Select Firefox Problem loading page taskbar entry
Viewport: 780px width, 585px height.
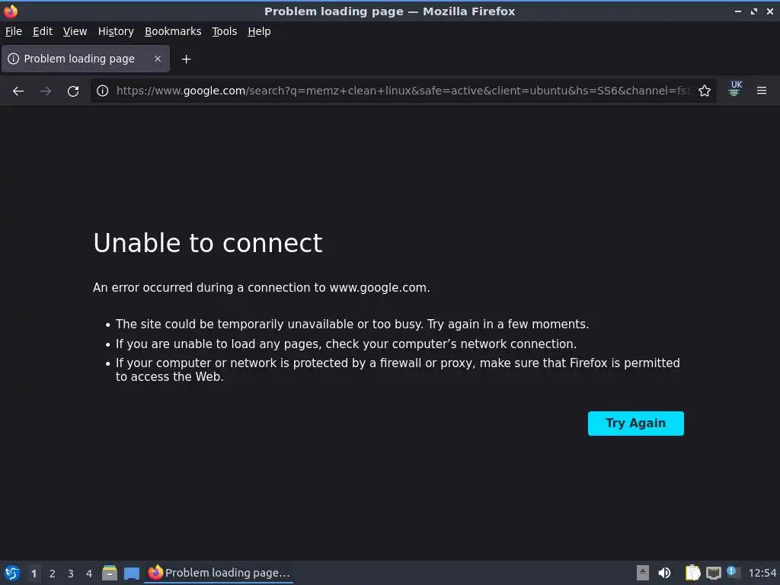coord(219,573)
